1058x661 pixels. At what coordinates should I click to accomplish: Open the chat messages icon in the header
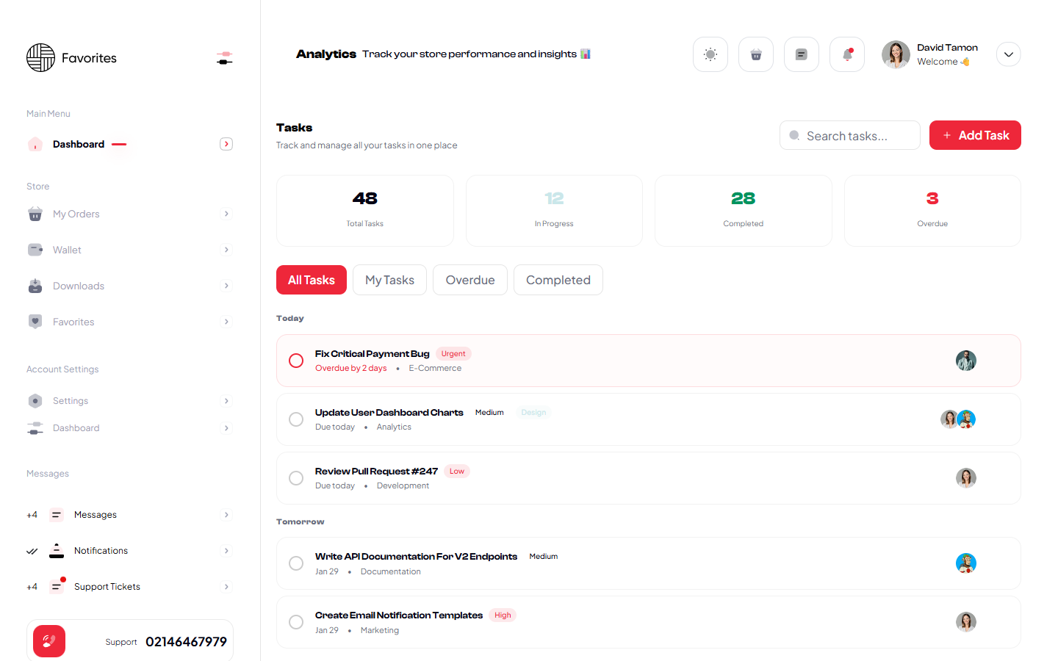click(801, 54)
